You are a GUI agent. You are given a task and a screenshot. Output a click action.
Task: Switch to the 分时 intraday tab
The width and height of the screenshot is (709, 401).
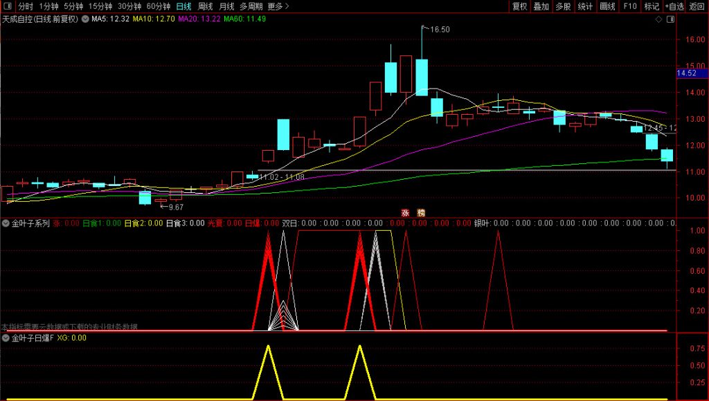click(26, 6)
